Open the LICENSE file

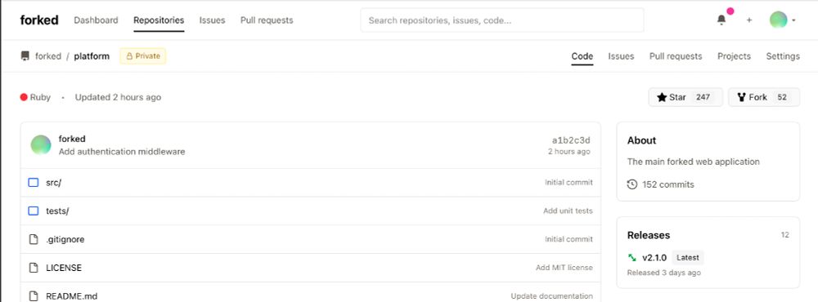[64, 268]
